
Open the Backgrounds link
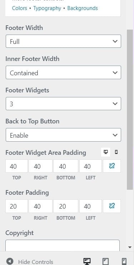[x=83, y=8]
